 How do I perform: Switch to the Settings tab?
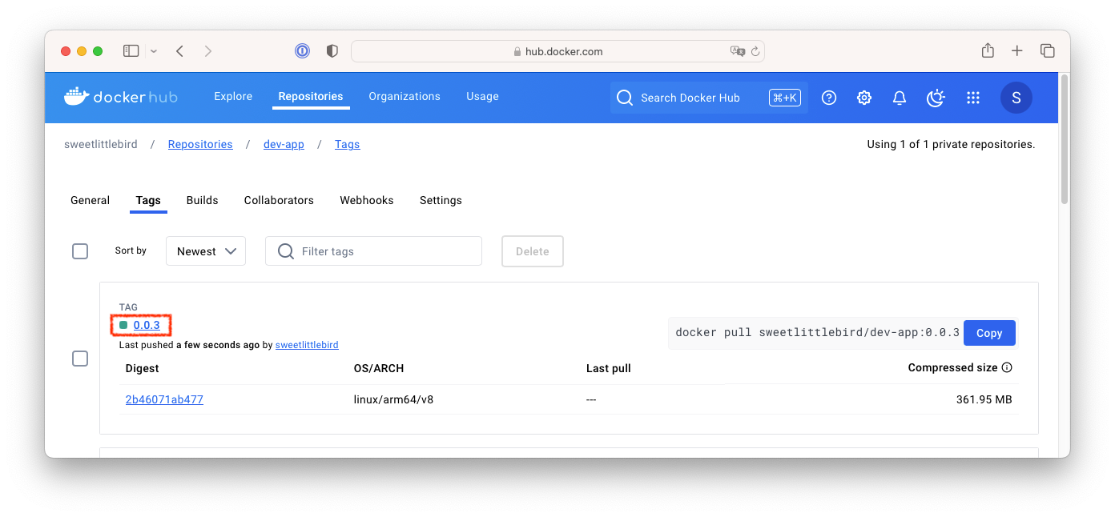(x=441, y=200)
